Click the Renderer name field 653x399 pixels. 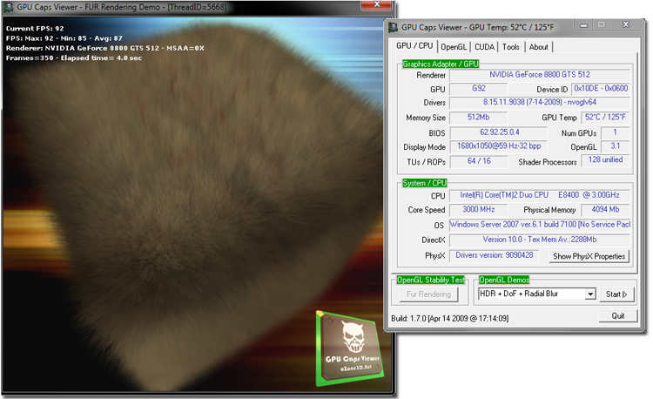[x=540, y=75]
